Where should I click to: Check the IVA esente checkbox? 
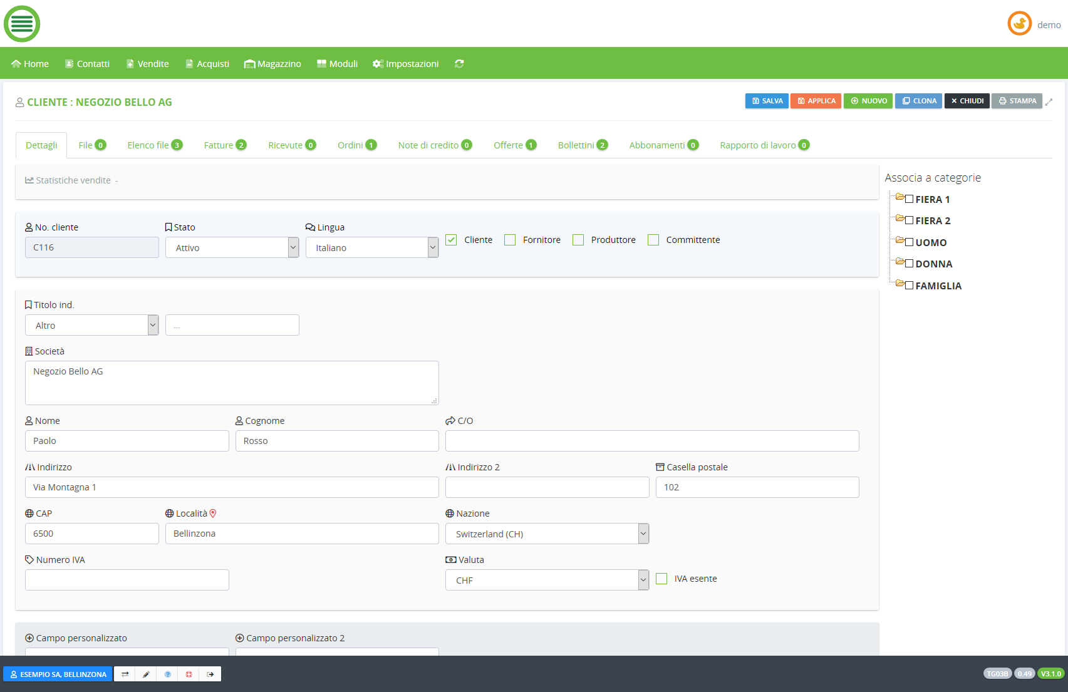coord(661,579)
